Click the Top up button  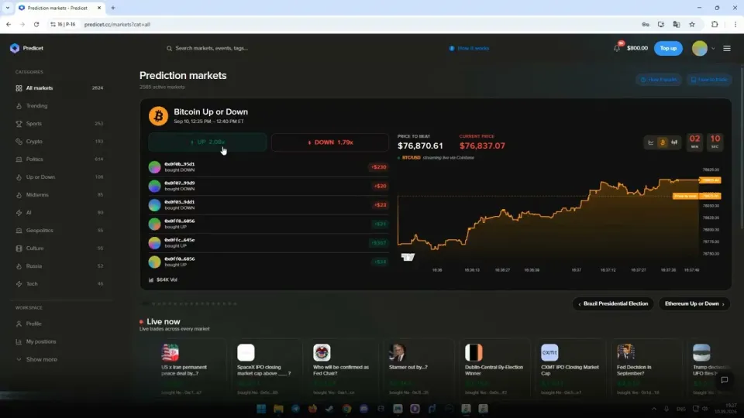click(668, 48)
